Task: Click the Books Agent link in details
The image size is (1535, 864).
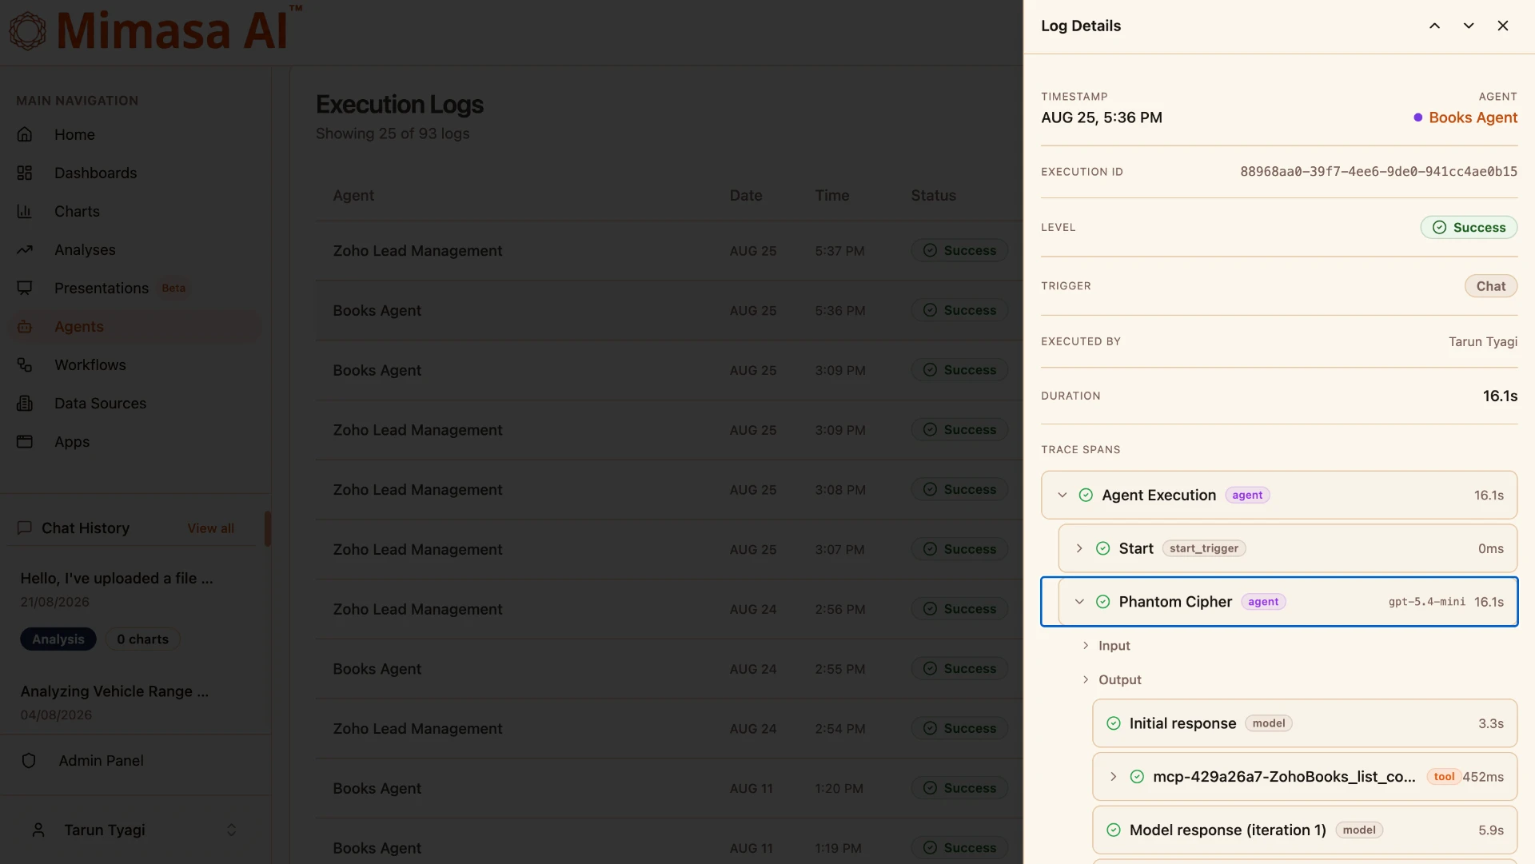Action: click(x=1473, y=117)
